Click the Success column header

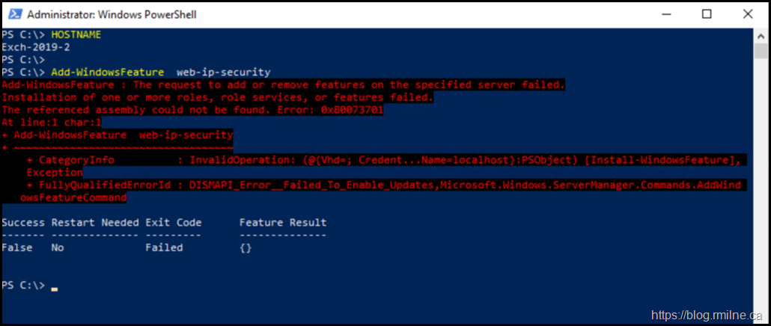point(23,223)
